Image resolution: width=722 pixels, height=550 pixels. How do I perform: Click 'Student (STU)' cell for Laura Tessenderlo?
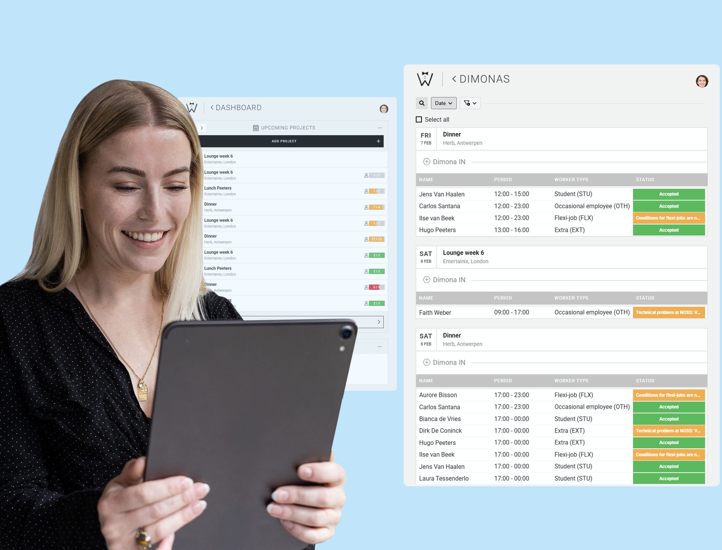[573, 478]
